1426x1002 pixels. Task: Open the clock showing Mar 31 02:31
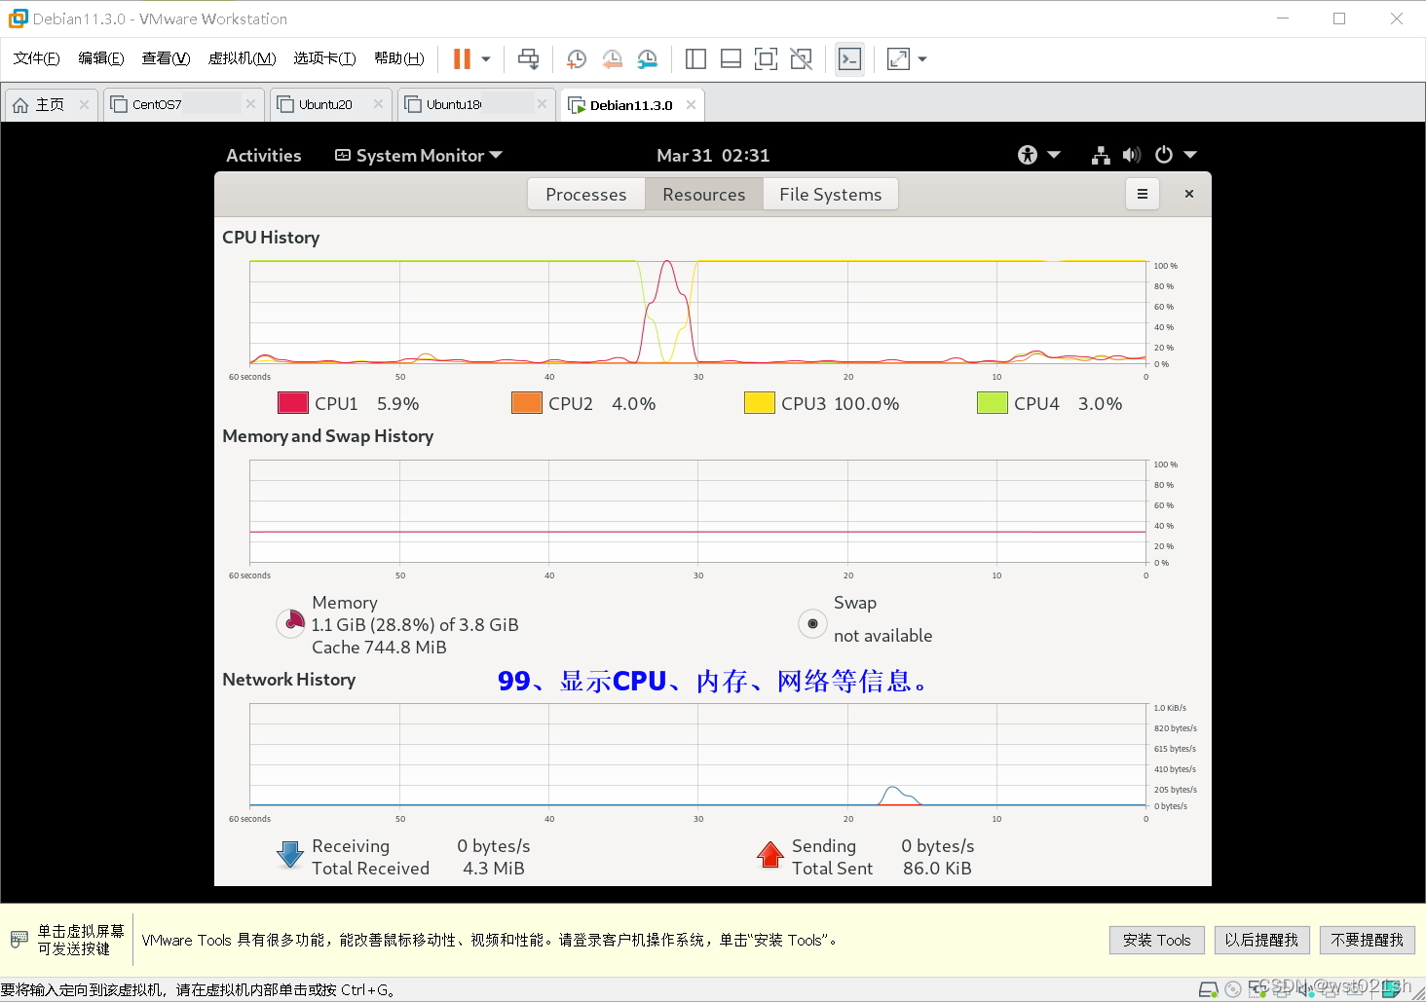[x=713, y=156]
